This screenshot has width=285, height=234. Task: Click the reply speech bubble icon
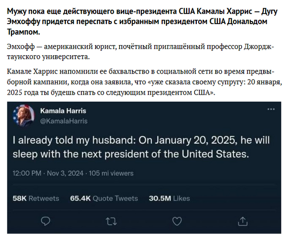[46, 220]
